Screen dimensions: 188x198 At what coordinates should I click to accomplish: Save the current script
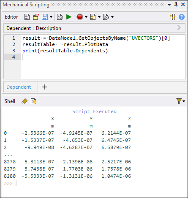tap(45, 17)
